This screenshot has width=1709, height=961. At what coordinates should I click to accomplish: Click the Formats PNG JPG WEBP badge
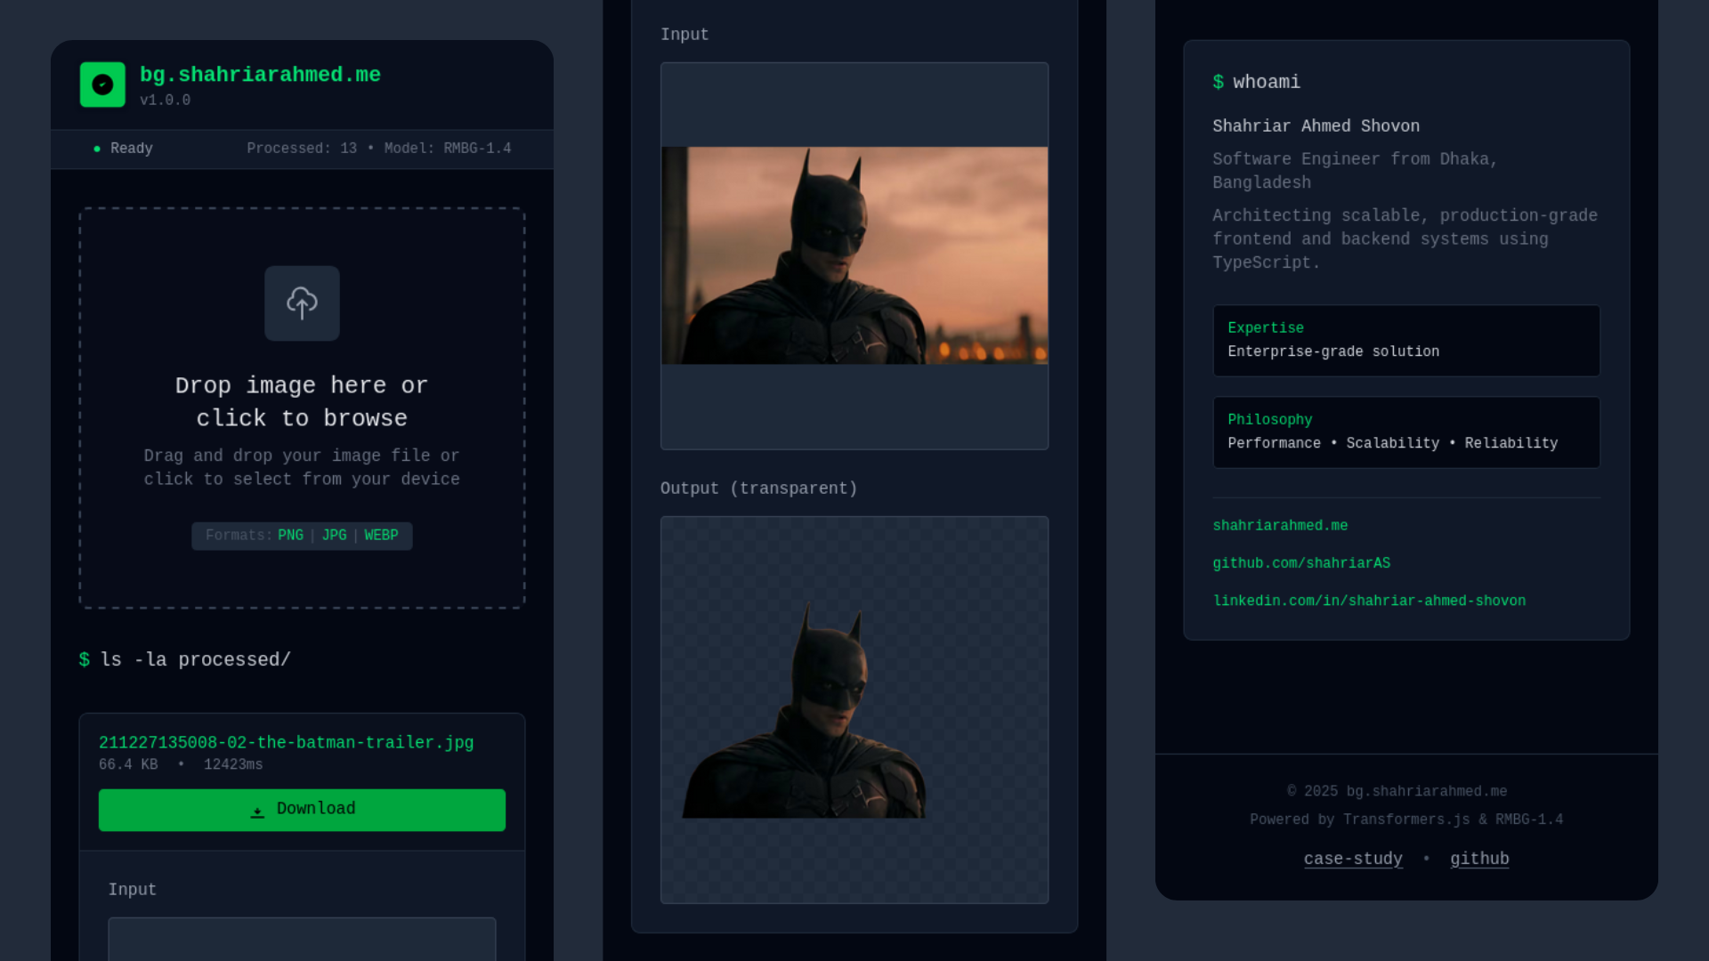[x=302, y=536]
